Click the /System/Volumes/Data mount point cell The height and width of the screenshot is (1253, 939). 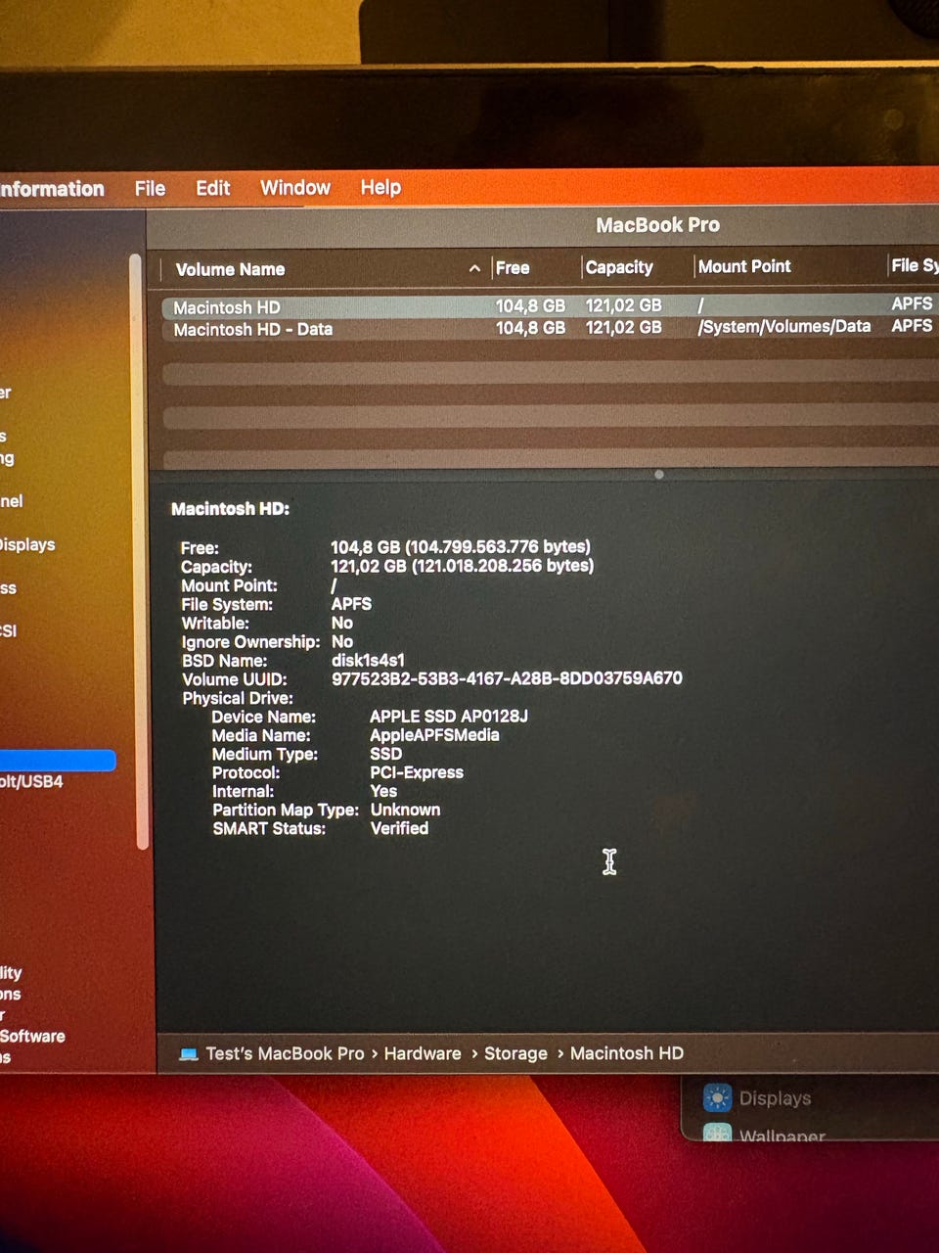point(784,327)
